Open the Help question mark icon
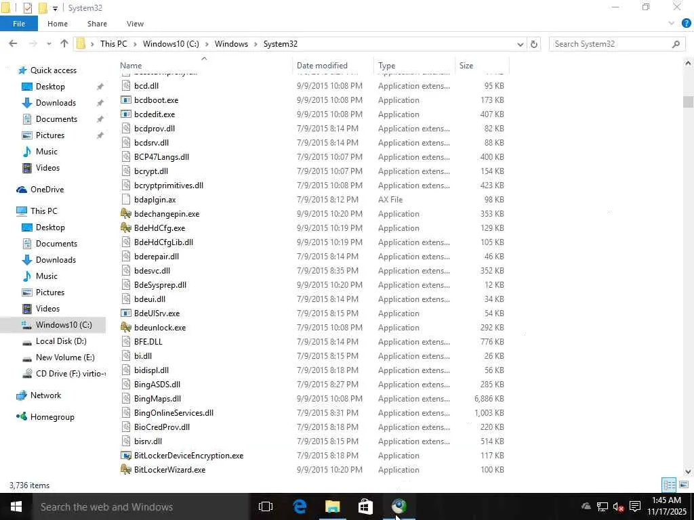 click(x=686, y=24)
